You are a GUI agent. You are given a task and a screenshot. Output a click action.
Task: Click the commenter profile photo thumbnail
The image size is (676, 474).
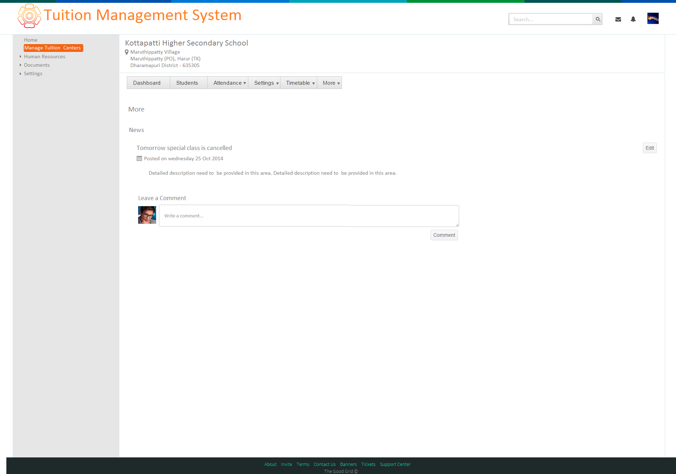coord(147,215)
